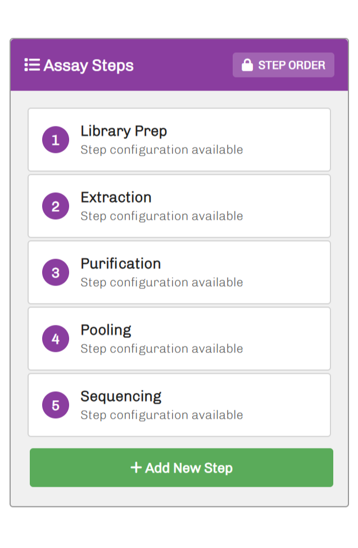Click the number 2 circle badge
358x548 pixels.
click(x=56, y=206)
